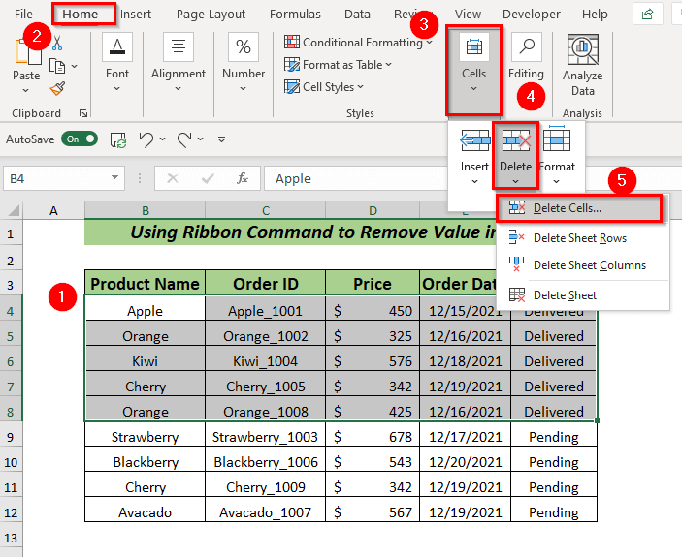Open the Font group icon
This screenshot has width=682, height=557.
(117, 46)
